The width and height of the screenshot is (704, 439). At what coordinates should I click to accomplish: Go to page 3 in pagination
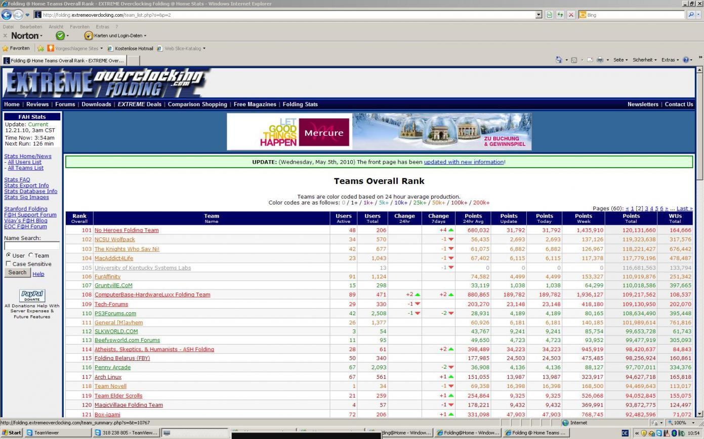pyautogui.click(x=646, y=208)
